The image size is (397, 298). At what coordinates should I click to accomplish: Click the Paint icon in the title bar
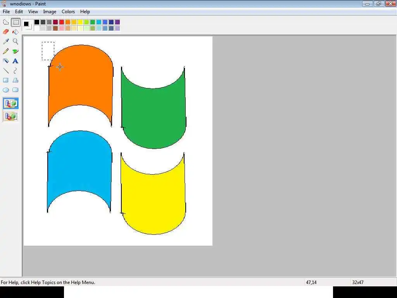tap(4, 3)
